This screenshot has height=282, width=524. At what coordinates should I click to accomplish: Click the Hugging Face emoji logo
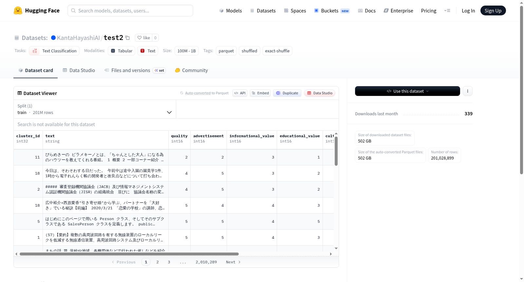[18, 10]
